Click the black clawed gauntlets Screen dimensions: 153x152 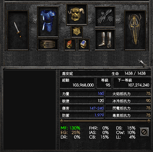[105, 16]
